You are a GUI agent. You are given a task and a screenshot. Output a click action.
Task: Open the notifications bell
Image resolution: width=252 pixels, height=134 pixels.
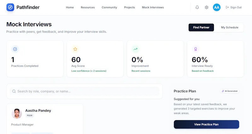coord(197,7)
